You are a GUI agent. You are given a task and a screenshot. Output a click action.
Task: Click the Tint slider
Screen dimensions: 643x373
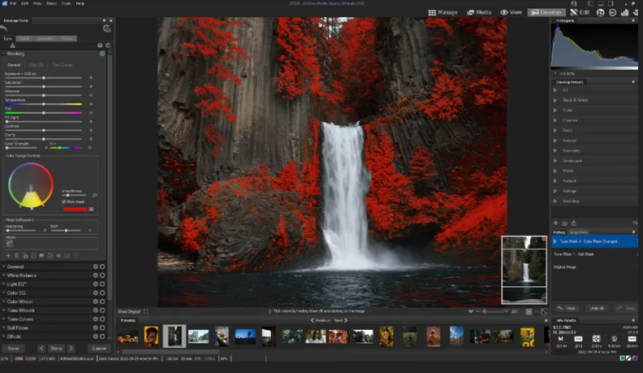tap(43, 113)
